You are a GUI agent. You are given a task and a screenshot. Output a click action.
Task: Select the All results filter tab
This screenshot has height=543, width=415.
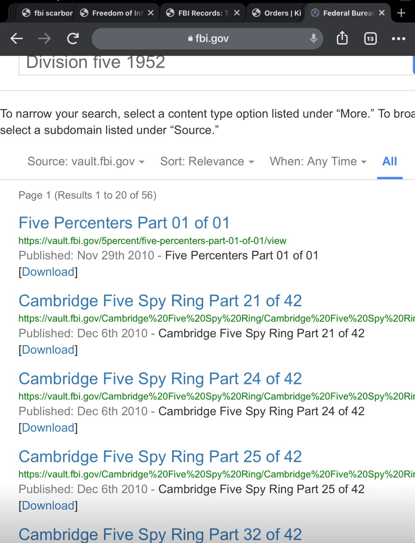pos(390,161)
